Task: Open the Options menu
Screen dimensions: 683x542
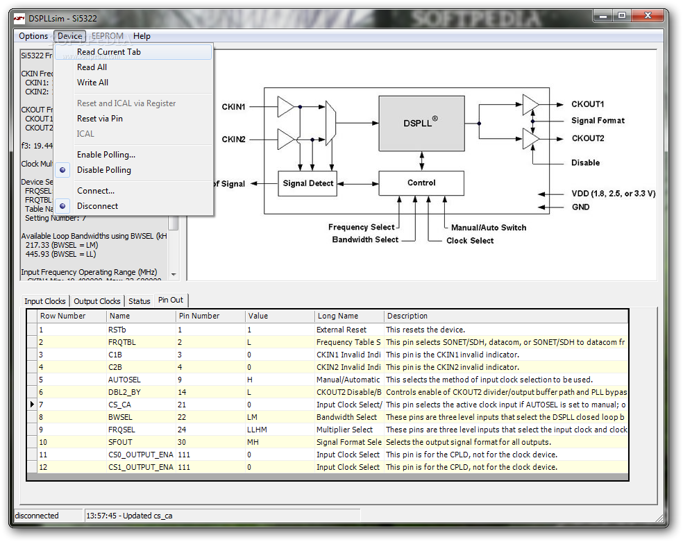Action: (x=33, y=36)
